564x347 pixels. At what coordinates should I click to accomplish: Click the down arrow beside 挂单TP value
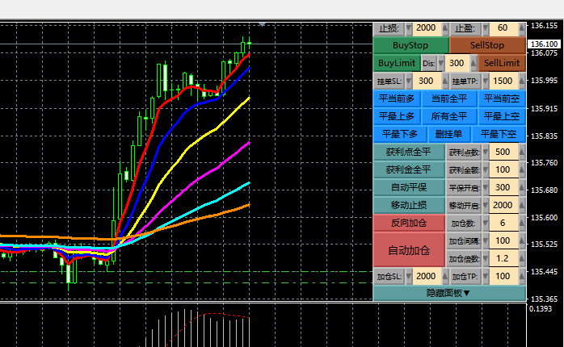[x=486, y=82]
